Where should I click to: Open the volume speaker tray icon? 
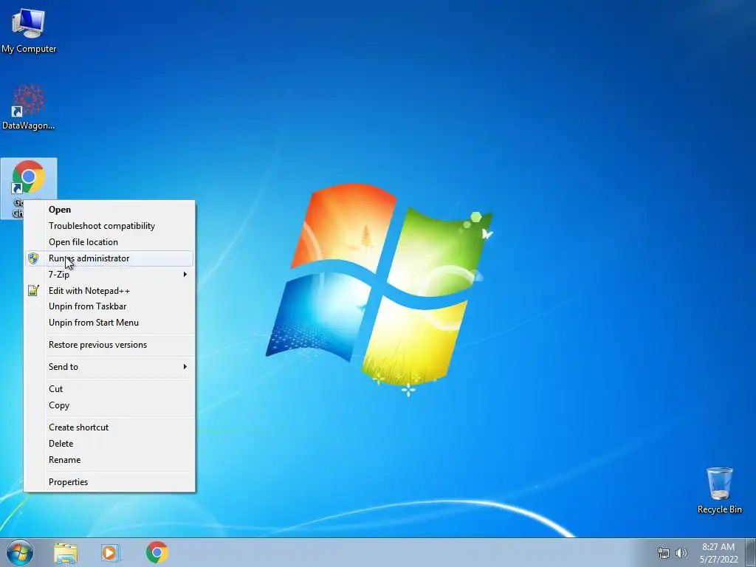coord(681,553)
